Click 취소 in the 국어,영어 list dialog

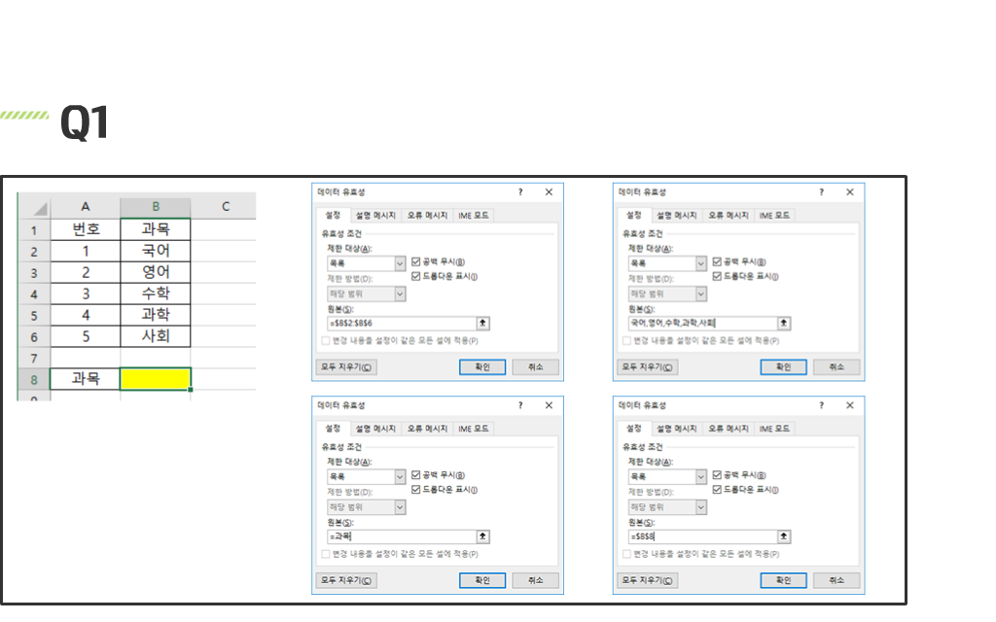pos(836,366)
